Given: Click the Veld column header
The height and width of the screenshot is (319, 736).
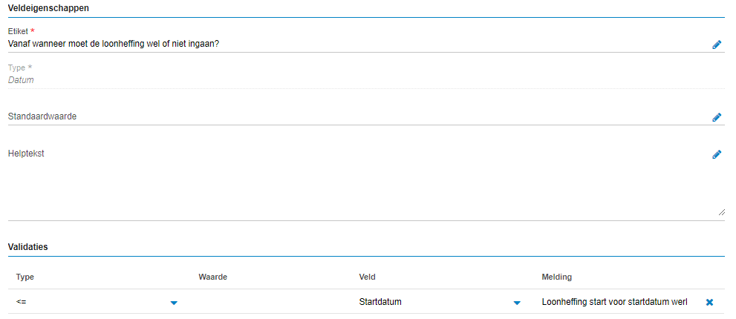Looking at the screenshot, I should 367,277.
